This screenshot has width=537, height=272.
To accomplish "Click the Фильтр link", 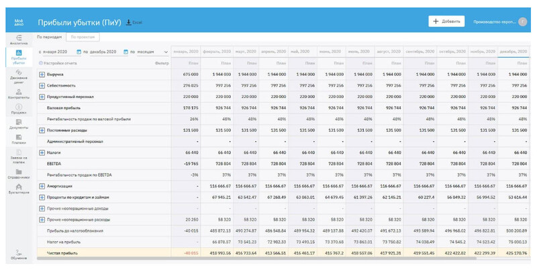I will (162, 63).
